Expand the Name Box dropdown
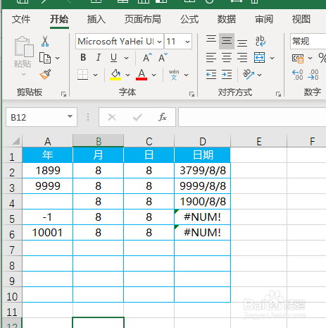This screenshot has height=328, width=326. point(70,116)
